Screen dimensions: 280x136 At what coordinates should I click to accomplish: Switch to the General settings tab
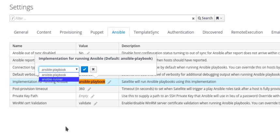[x=21, y=32]
